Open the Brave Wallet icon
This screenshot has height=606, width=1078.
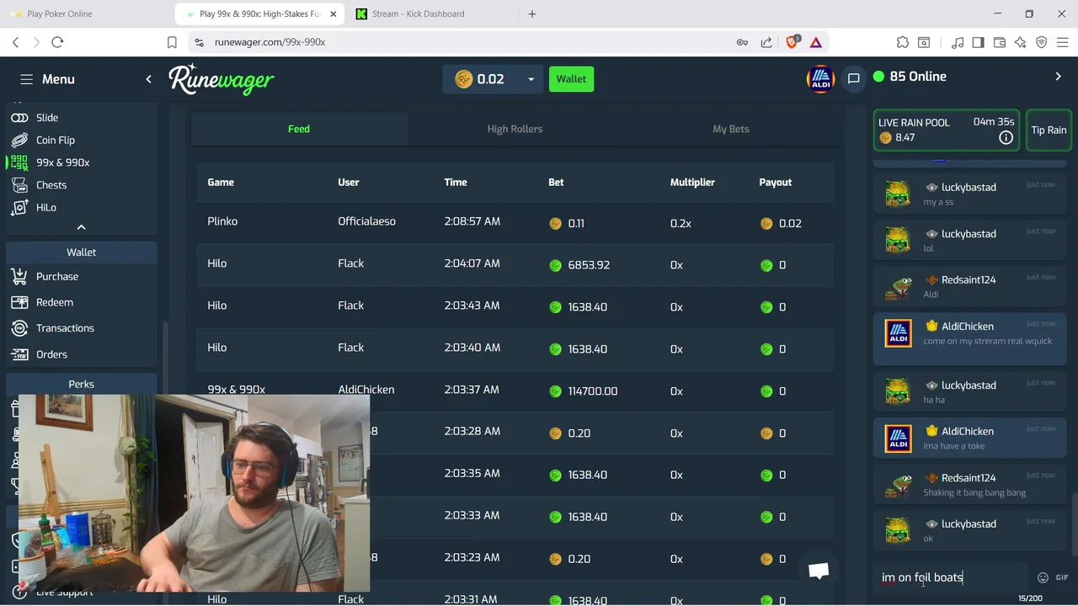tap(1000, 42)
